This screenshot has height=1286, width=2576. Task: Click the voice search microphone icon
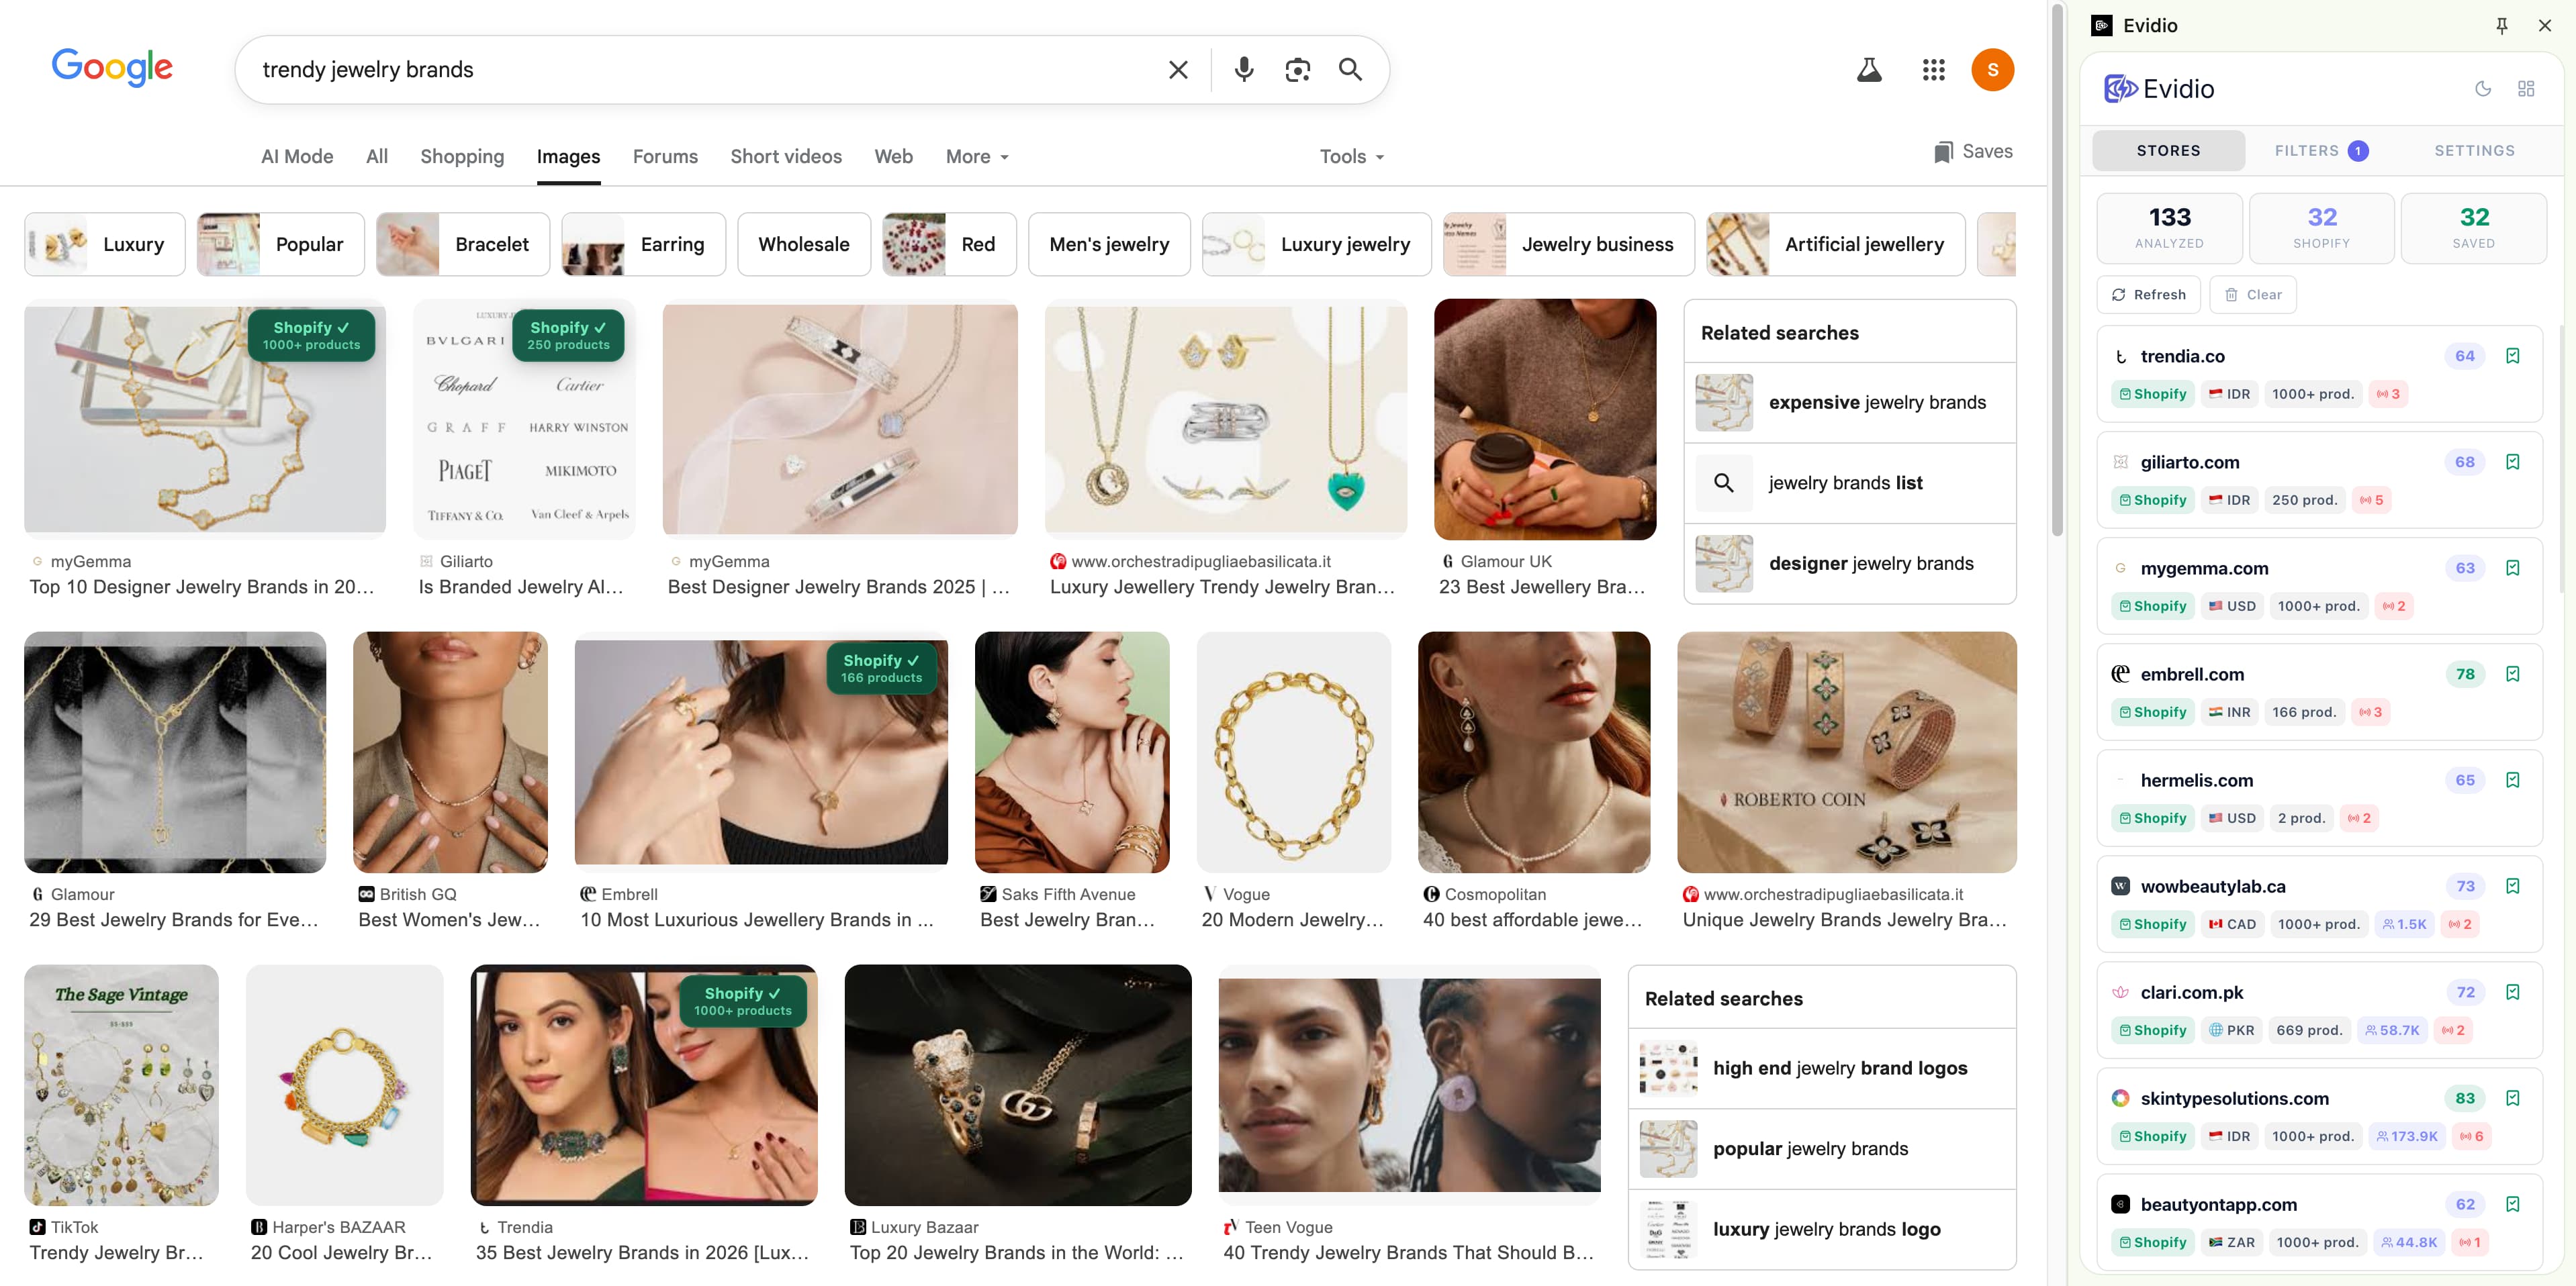point(1243,69)
